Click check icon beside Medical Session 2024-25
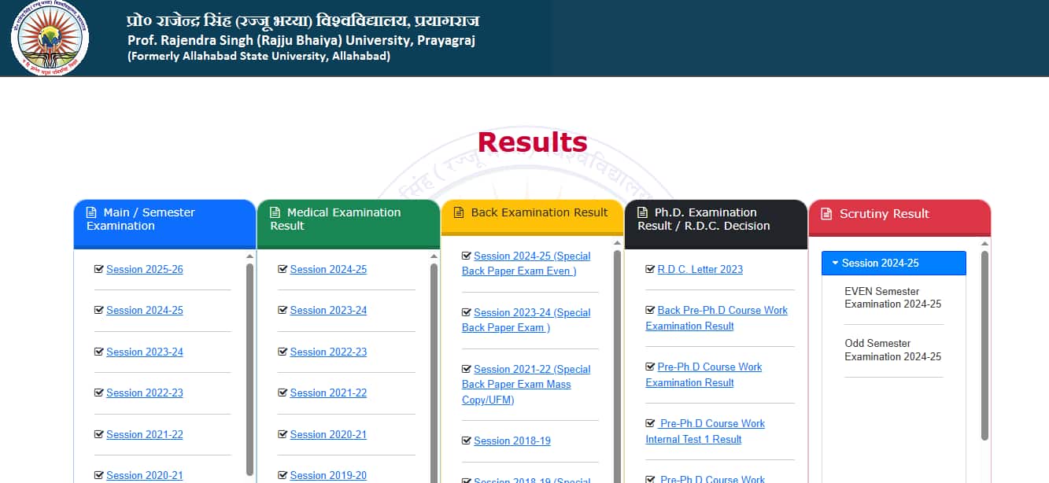This screenshot has height=483, width=1049. pyautogui.click(x=283, y=269)
